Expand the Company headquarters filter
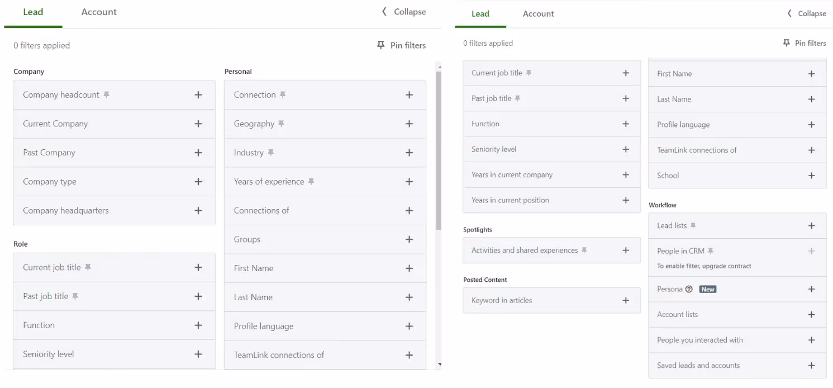The image size is (833, 388). [x=198, y=210]
